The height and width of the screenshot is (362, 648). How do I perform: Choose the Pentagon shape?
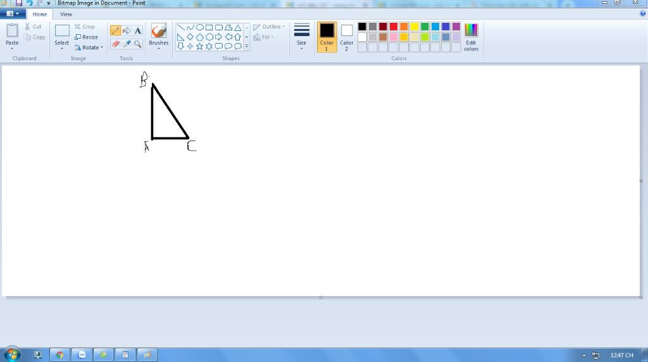199,37
